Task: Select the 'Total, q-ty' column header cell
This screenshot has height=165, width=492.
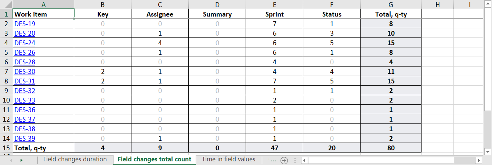Action: tap(391, 14)
